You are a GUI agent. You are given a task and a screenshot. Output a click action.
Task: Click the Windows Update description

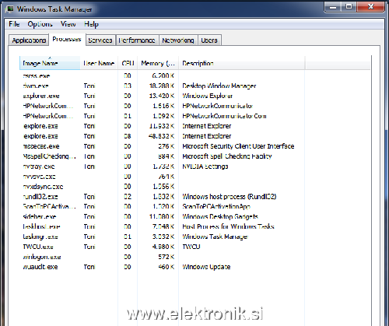coord(206,267)
